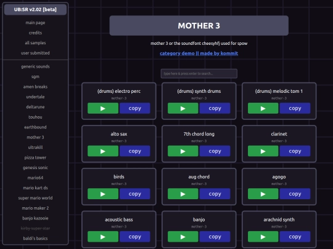333x249 pixels.
Task: Play the birds sample
Action: click(x=103, y=194)
